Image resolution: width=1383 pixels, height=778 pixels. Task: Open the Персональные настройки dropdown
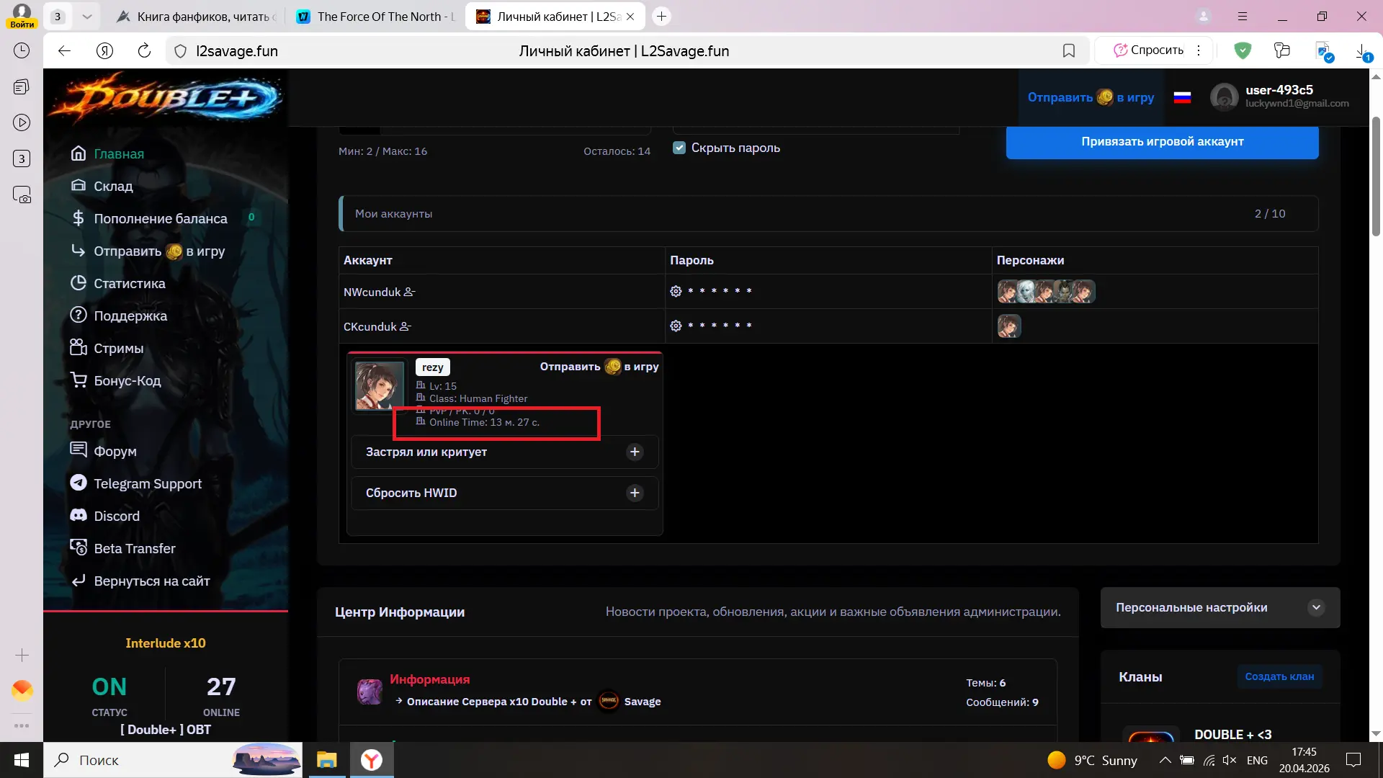(x=1316, y=607)
